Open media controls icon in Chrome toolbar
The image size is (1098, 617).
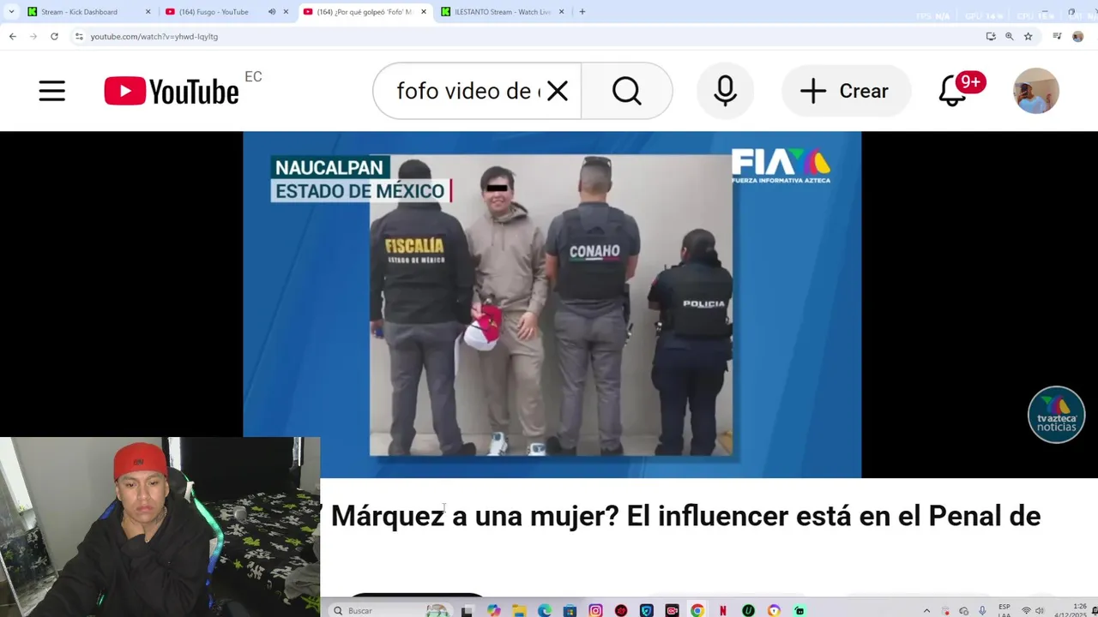tap(1057, 36)
